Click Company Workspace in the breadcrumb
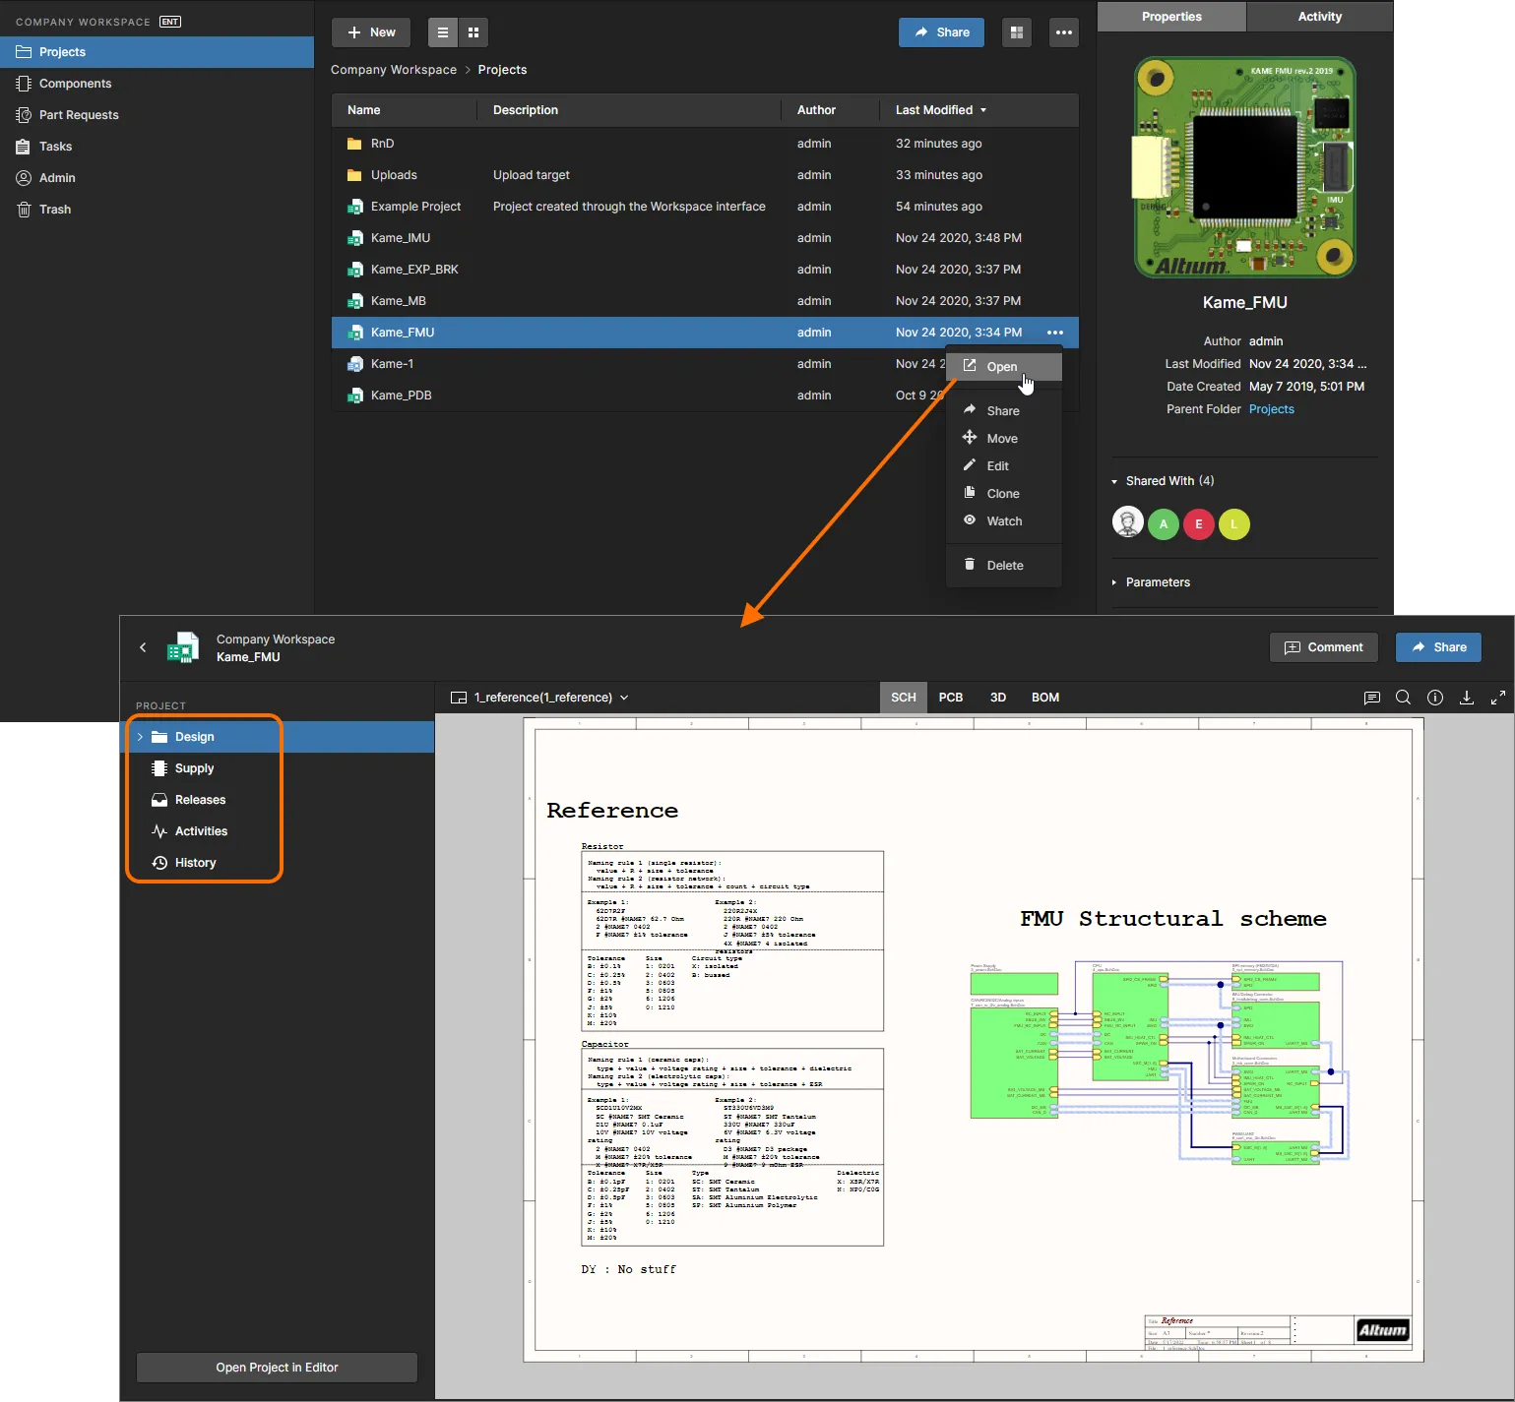 394,70
